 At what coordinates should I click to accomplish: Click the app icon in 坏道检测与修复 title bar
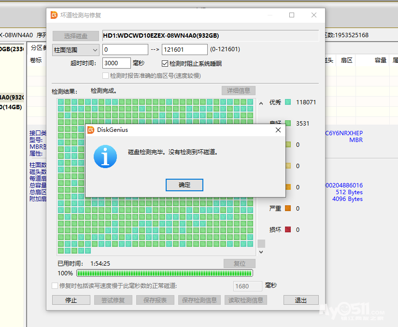point(54,15)
